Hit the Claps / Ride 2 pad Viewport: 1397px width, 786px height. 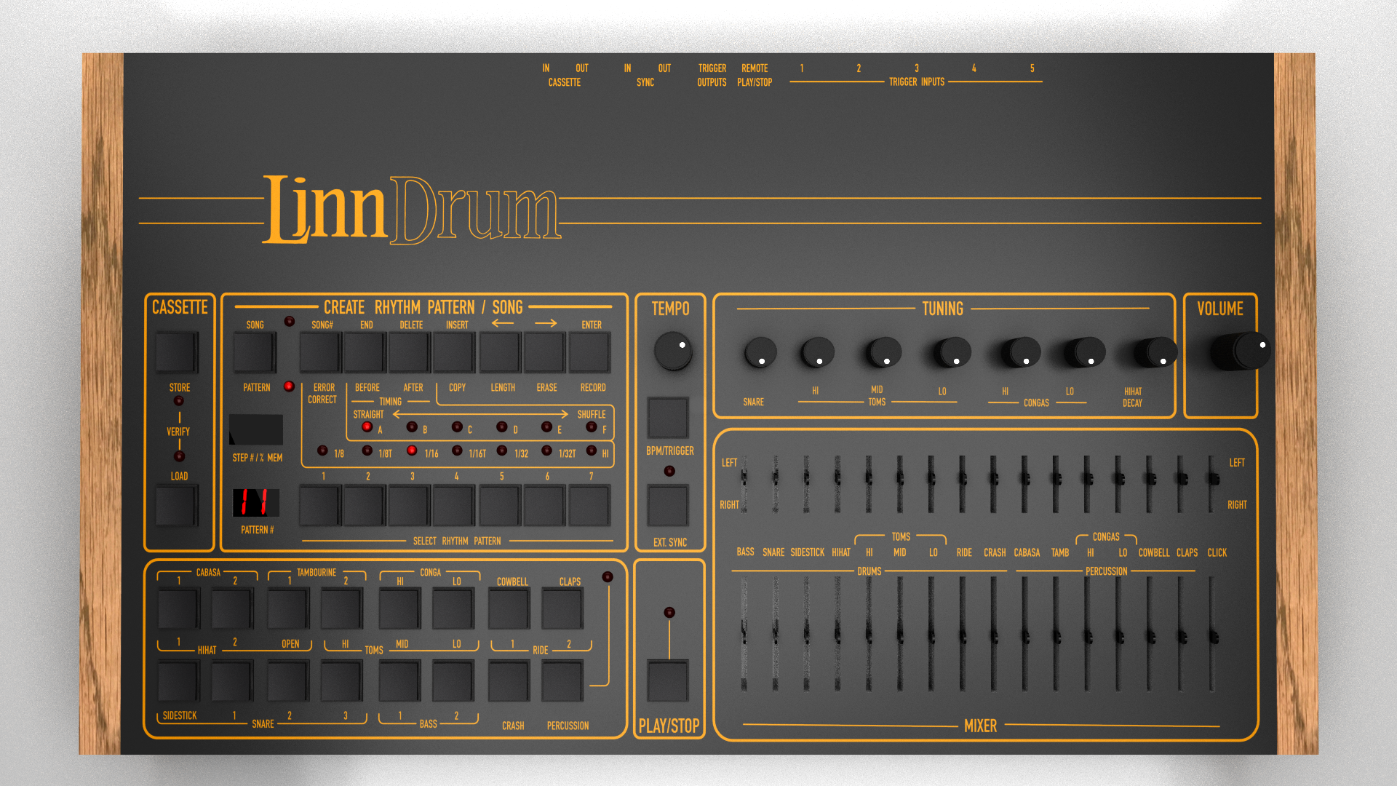[562, 609]
